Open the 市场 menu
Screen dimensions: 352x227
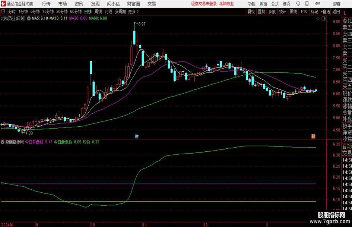(x=63, y=4)
